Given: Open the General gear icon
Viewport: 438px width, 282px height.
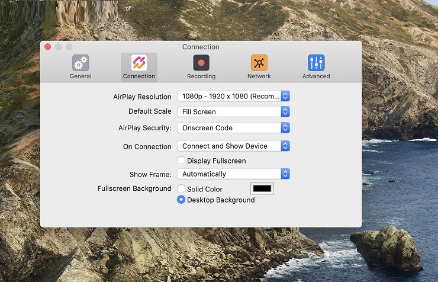Looking at the screenshot, I should pyautogui.click(x=80, y=63).
